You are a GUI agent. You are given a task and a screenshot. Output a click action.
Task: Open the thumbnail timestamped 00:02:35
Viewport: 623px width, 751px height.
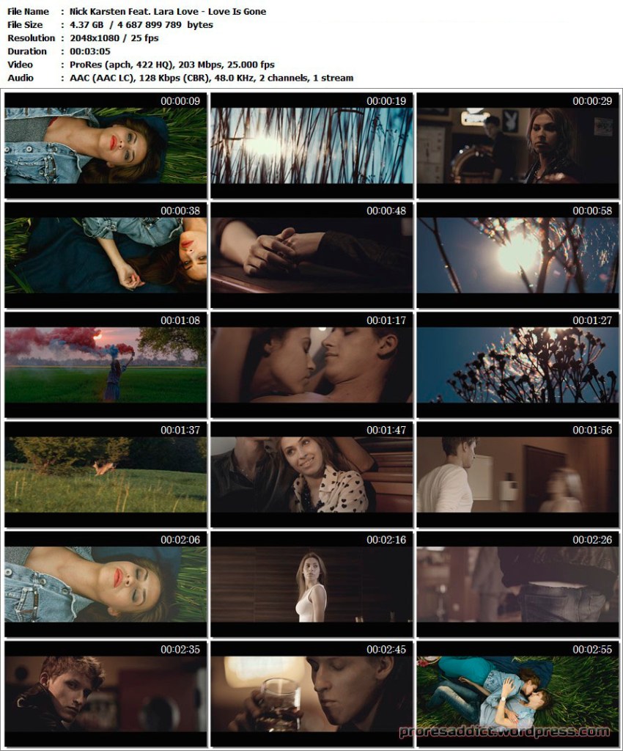click(x=106, y=693)
